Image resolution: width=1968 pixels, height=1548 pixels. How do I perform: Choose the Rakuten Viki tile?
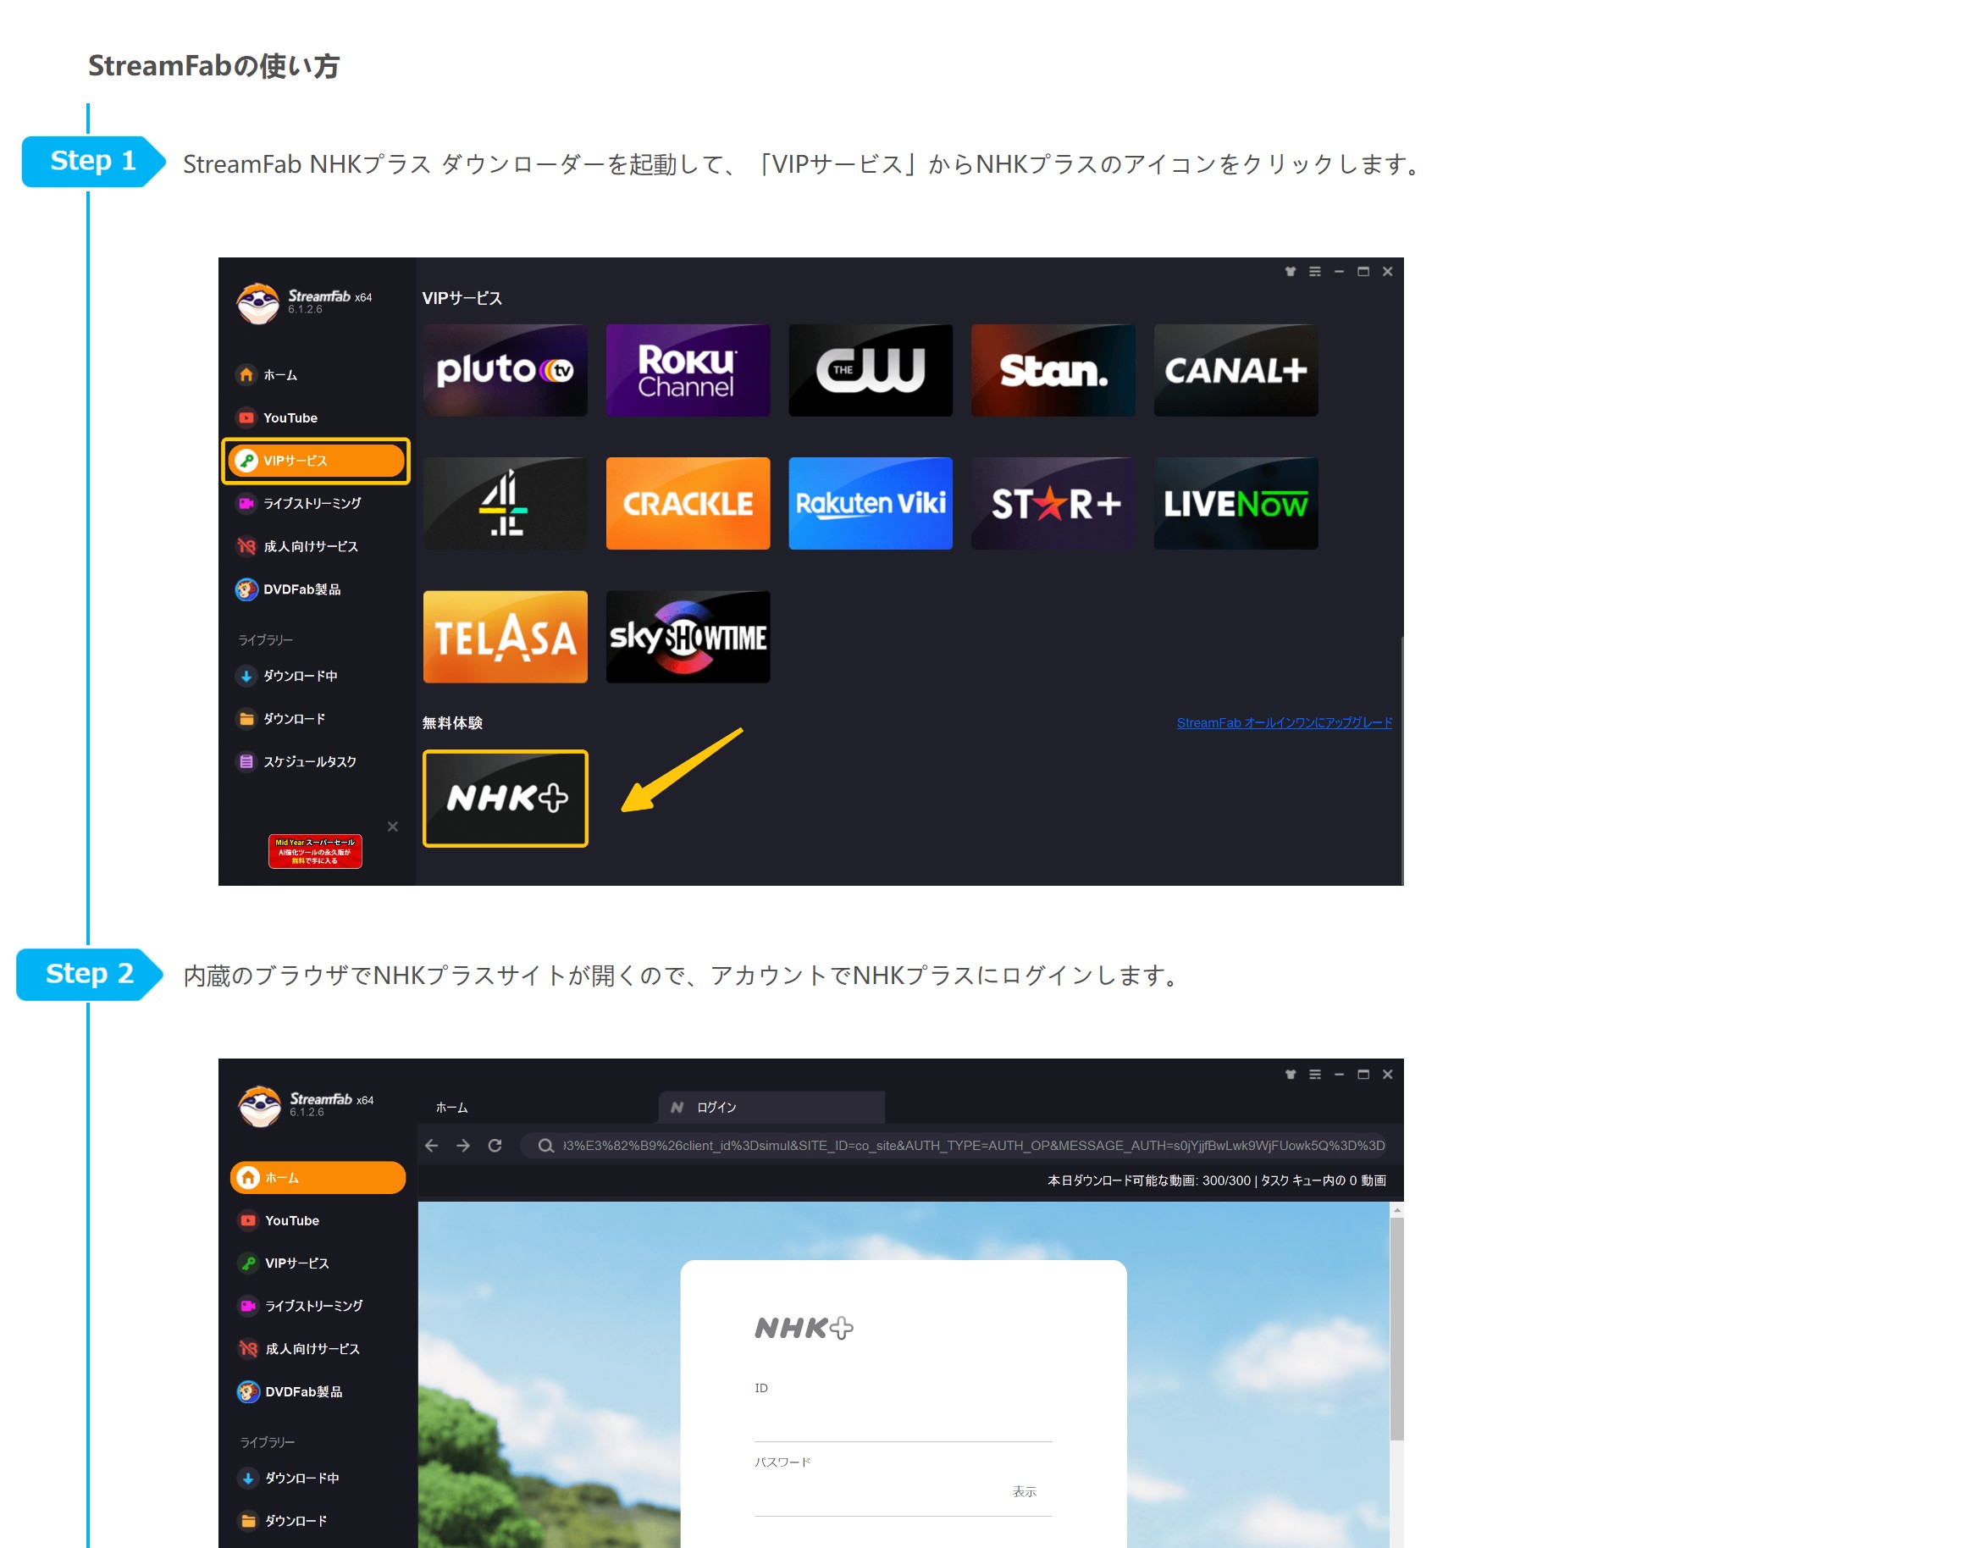click(x=870, y=503)
